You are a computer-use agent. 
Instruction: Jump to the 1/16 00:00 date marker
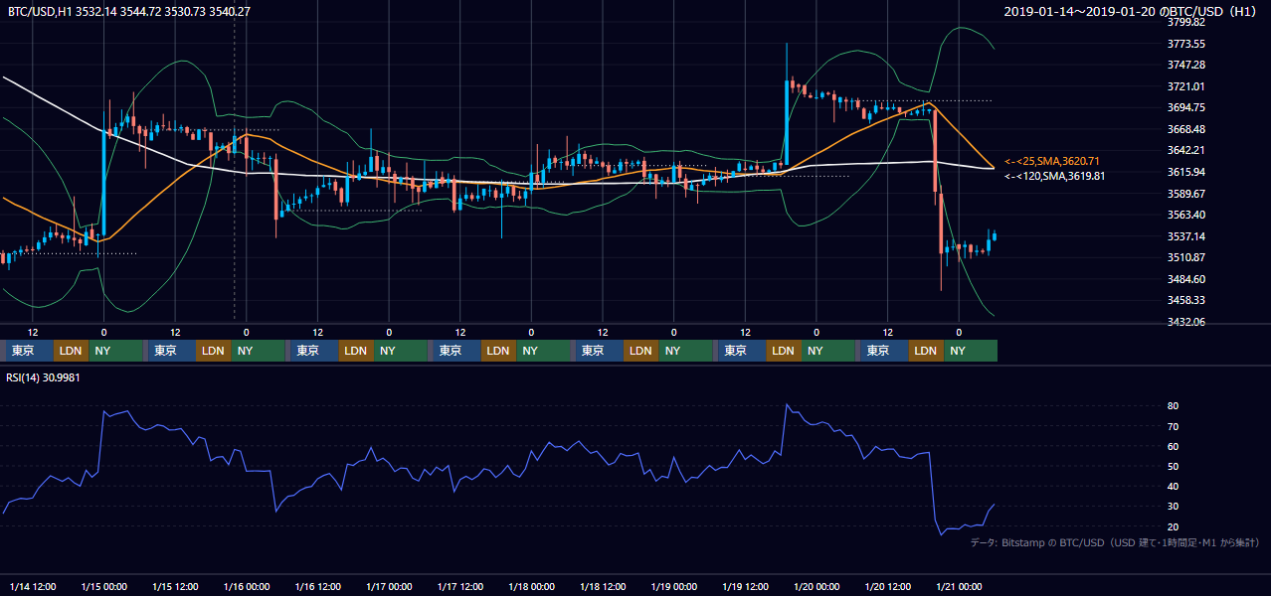(247, 587)
